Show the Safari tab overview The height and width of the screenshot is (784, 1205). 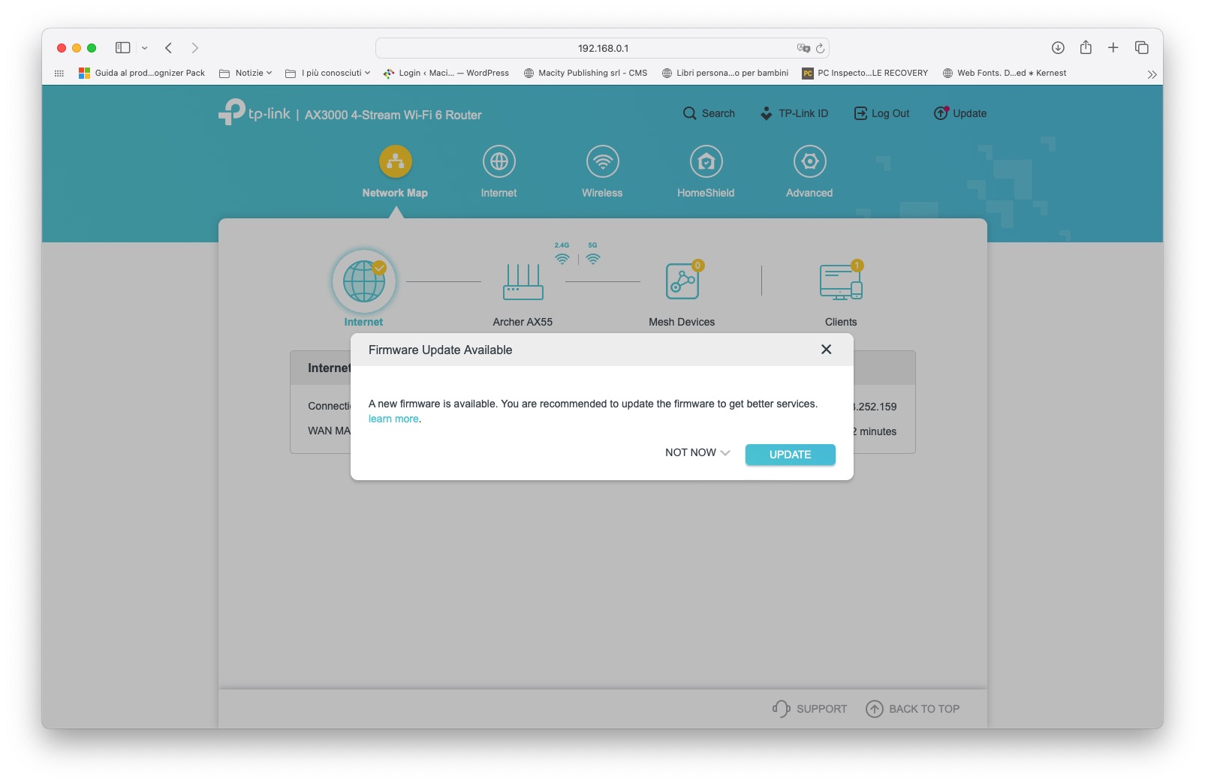tap(1142, 48)
